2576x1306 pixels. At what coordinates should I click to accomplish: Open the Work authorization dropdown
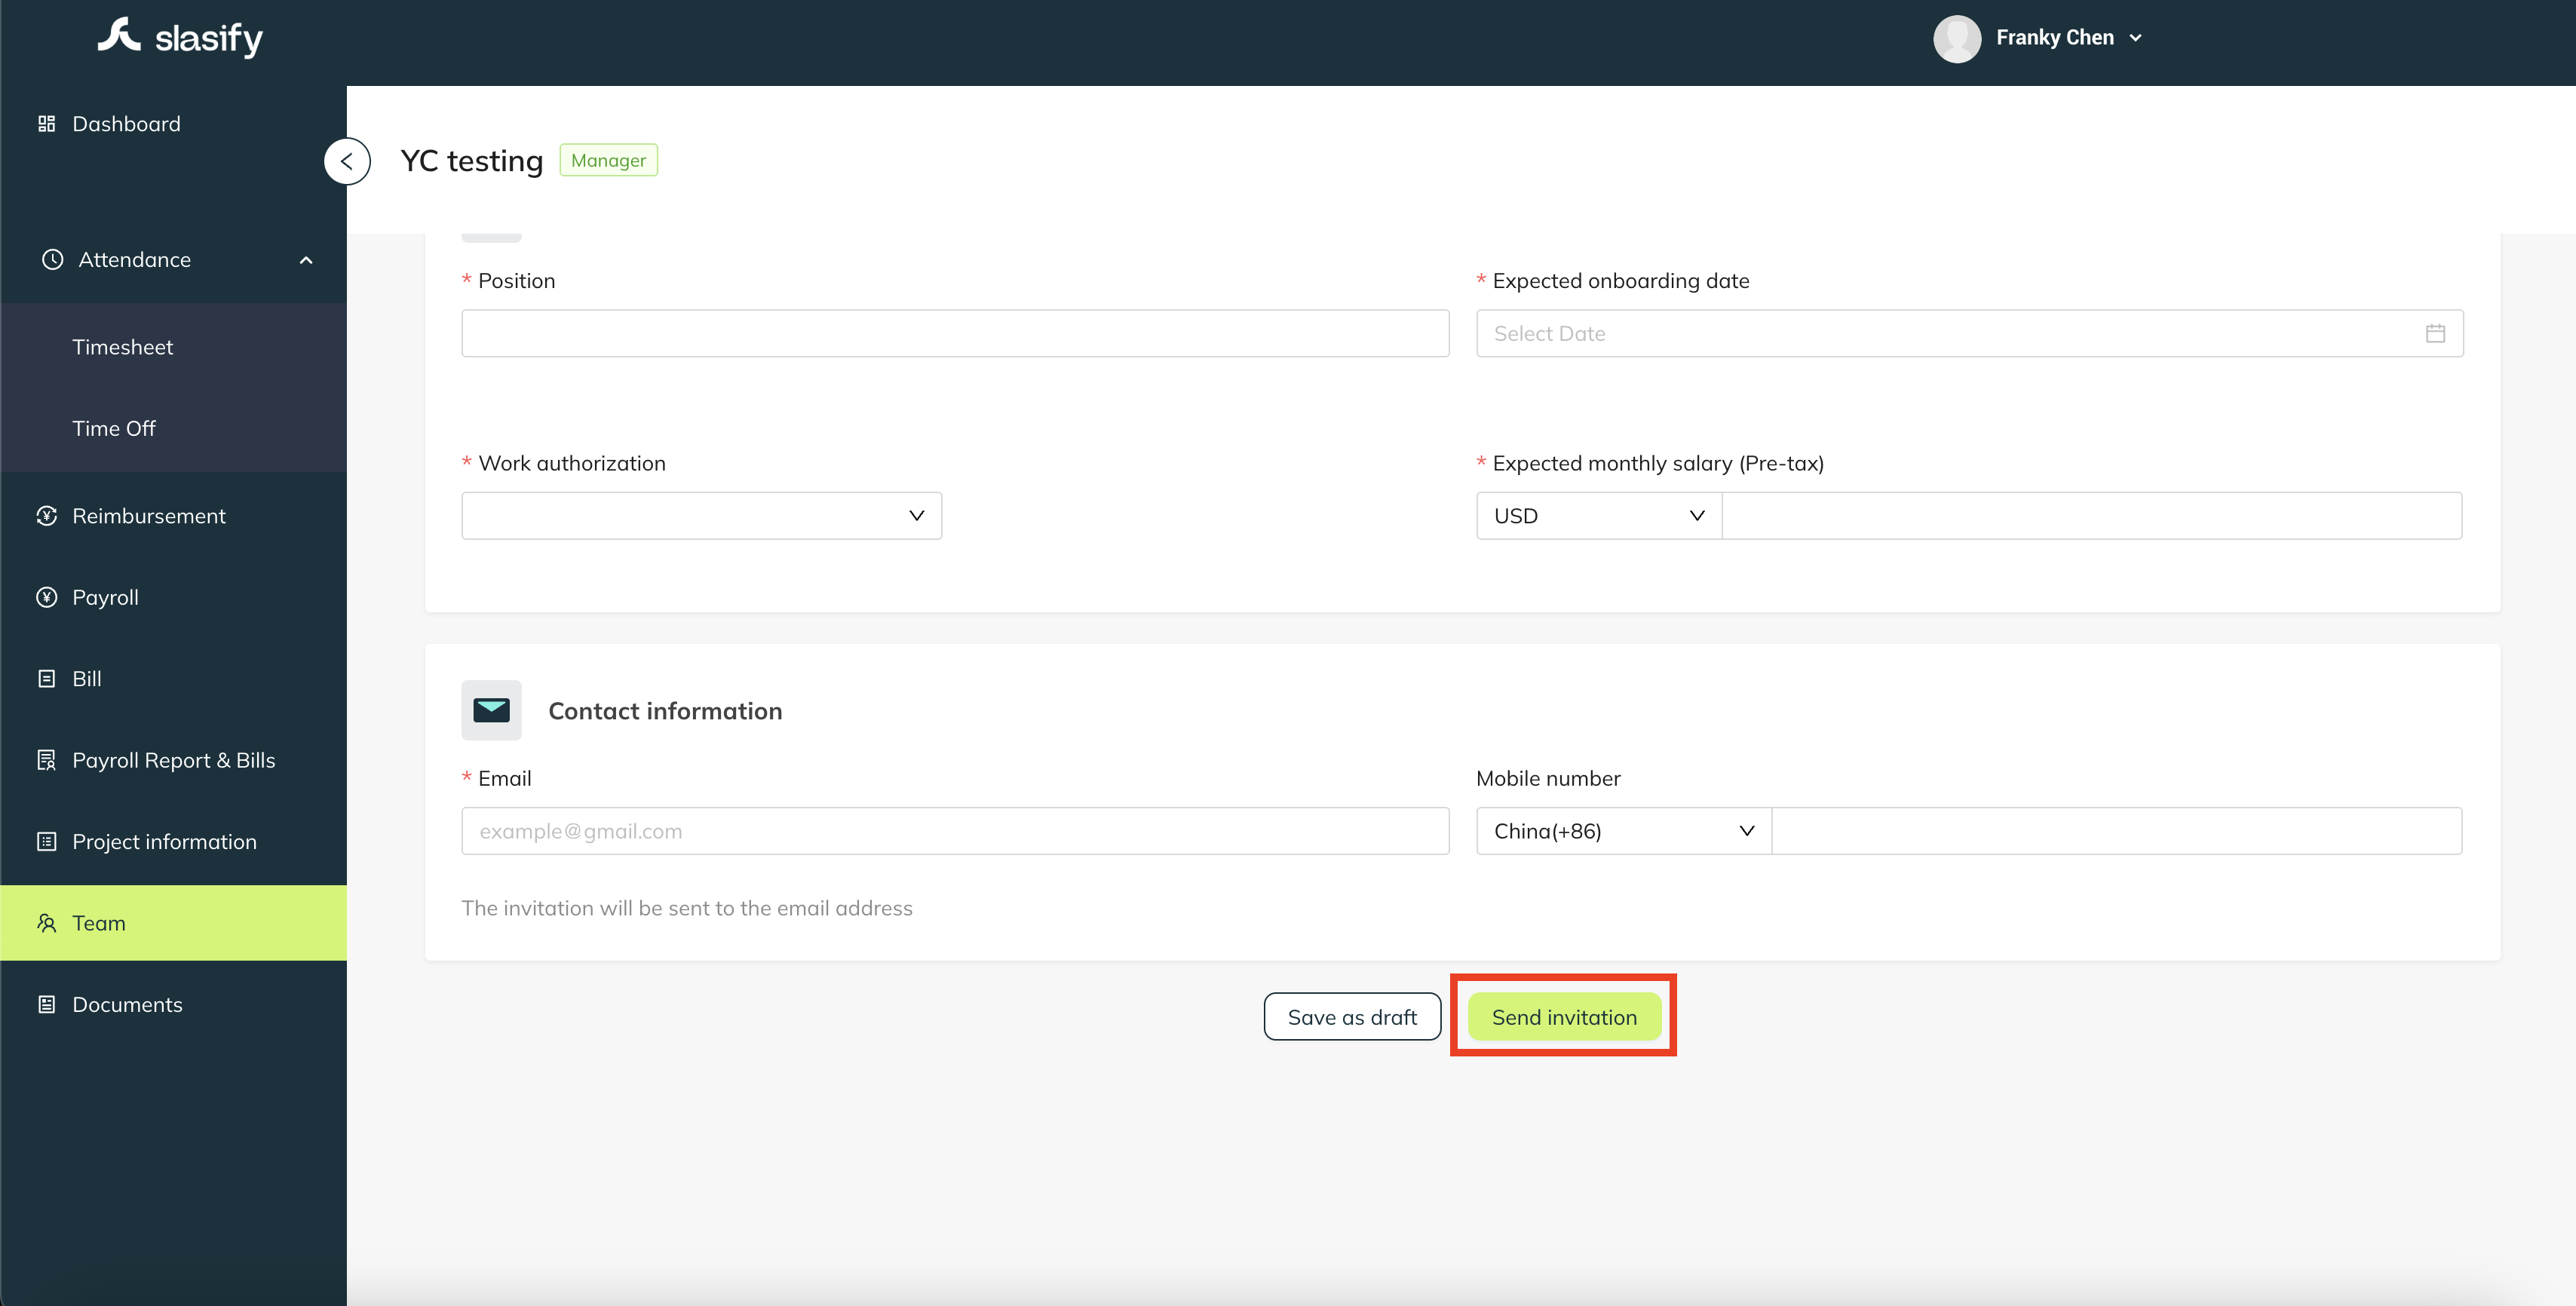pyautogui.click(x=701, y=516)
